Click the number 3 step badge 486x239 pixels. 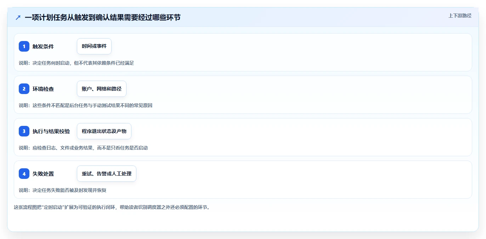click(24, 131)
